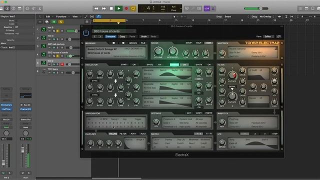Click the duplicate track icon
The image size is (320, 180).
[x=46, y=22]
